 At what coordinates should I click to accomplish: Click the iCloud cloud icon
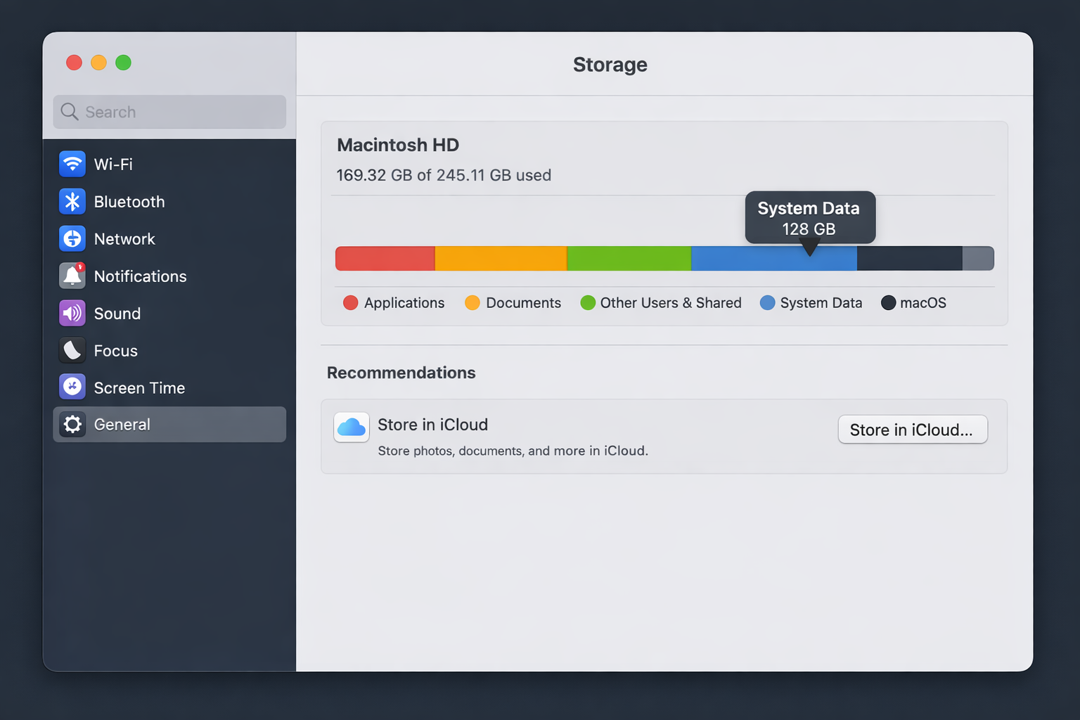pyautogui.click(x=352, y=427)
